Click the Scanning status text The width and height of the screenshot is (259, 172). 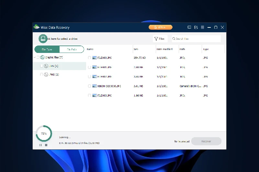tap(64, 137)
